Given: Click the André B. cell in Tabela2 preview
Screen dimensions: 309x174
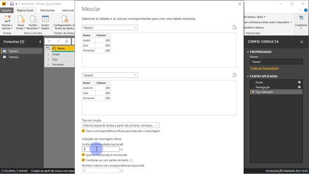Looking at the screenshot, I should coord(89,88).
